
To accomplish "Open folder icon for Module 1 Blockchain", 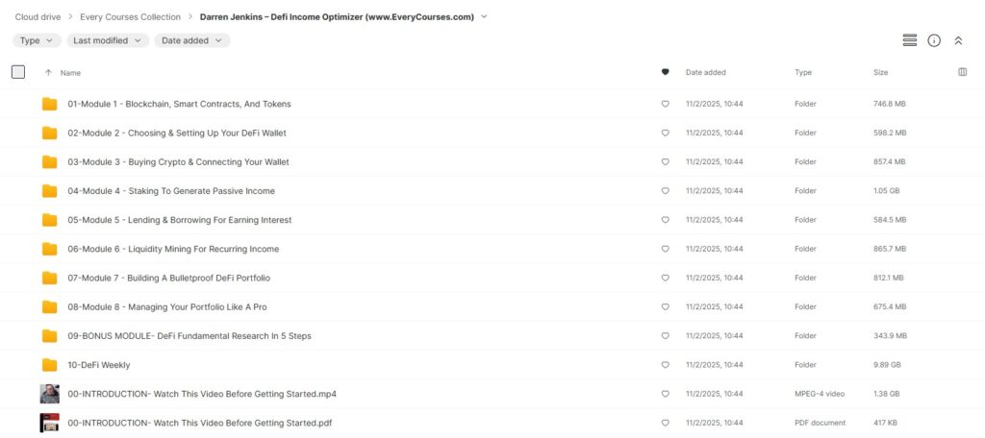I will coord(50,104).
